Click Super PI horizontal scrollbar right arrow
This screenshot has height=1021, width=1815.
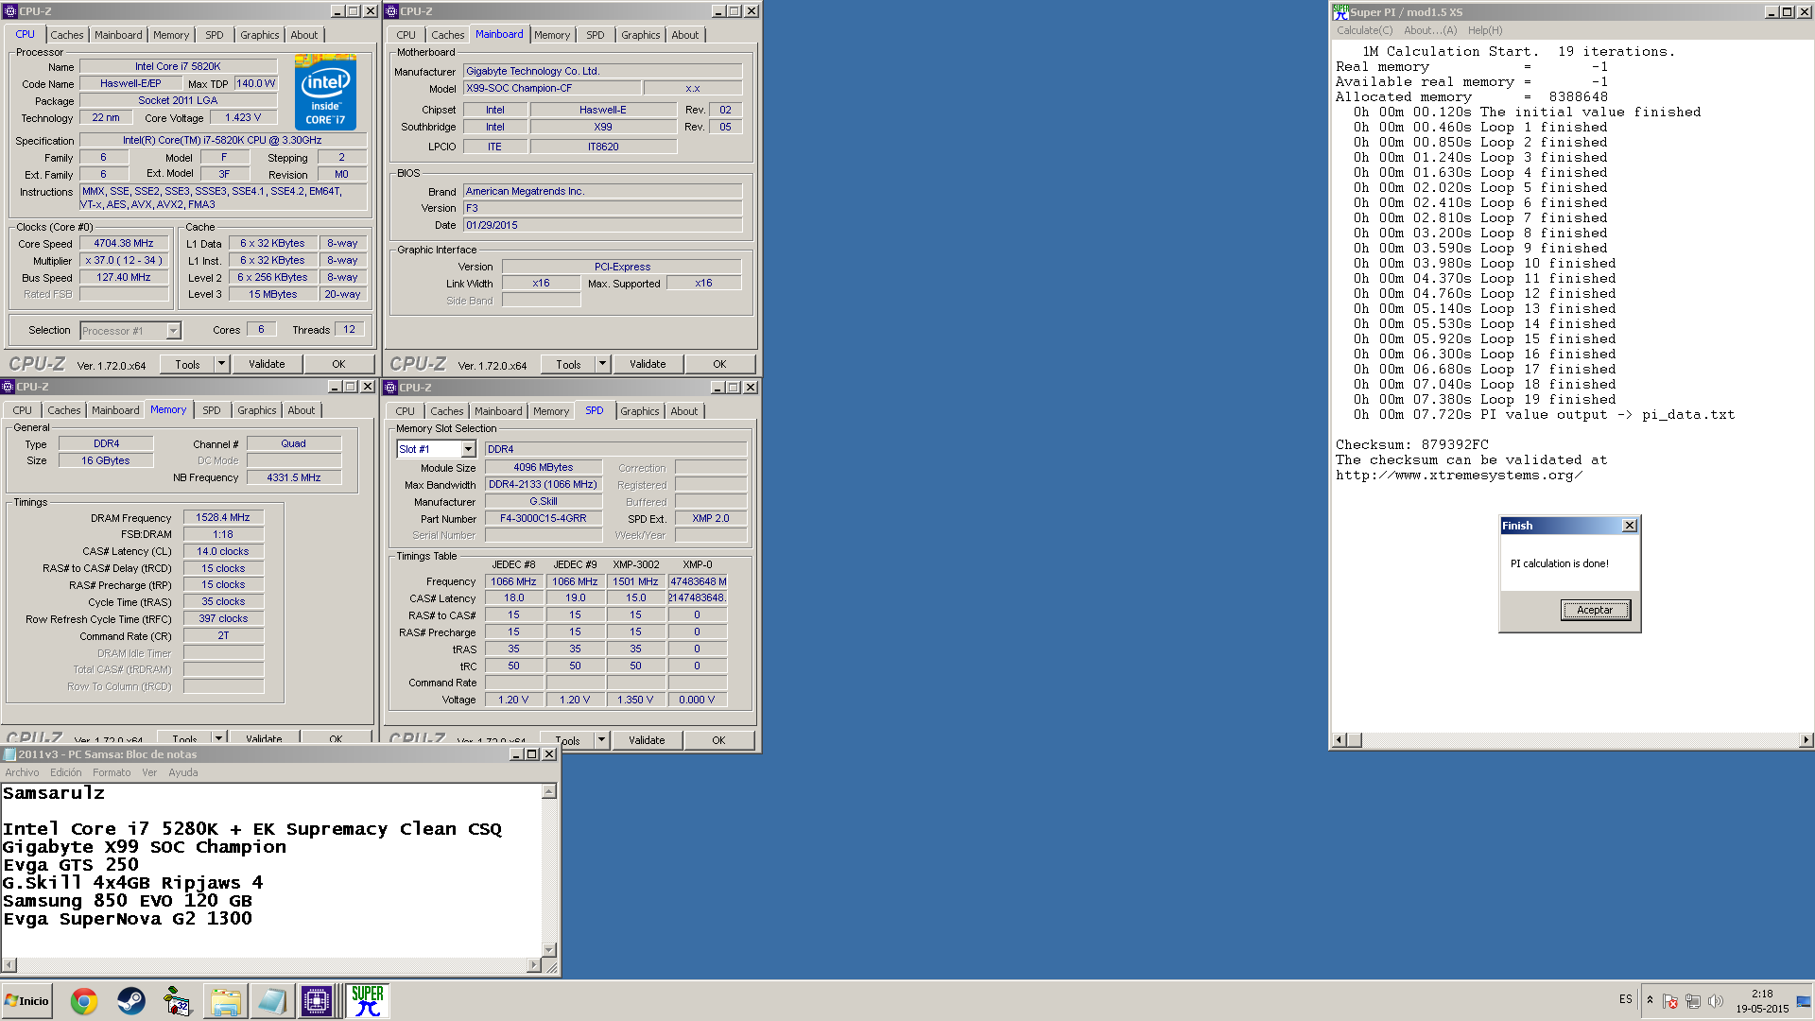[x=1806, y=740]
